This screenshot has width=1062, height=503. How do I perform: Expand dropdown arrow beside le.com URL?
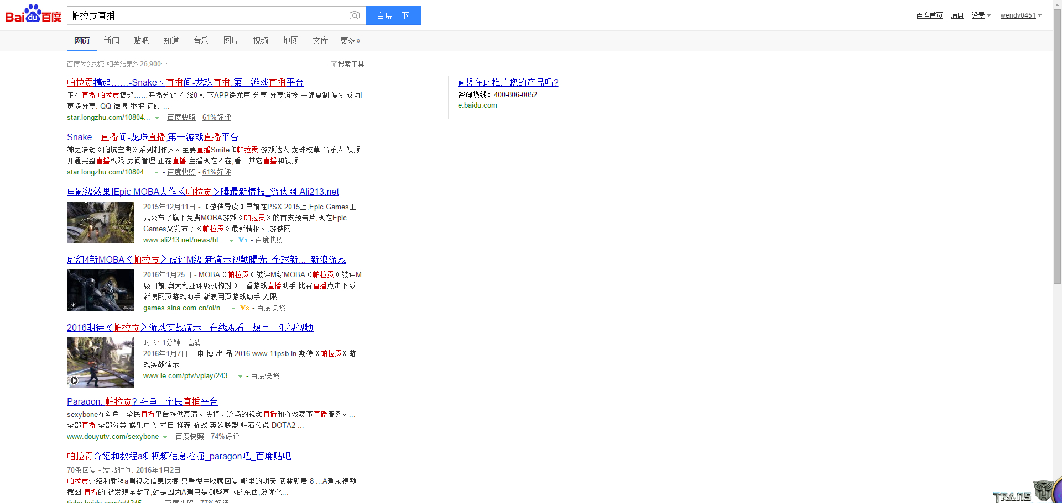[x=241, y=377]
